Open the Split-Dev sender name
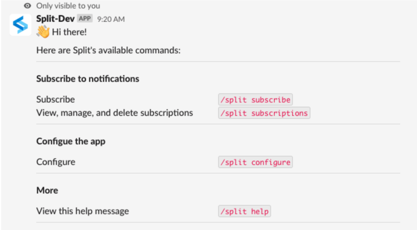417x230 pixels. (55, 19)
